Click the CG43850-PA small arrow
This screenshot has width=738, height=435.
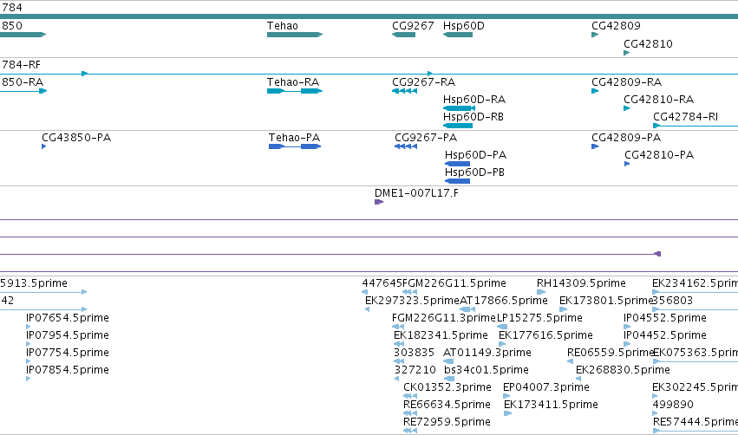click(43, 146)
